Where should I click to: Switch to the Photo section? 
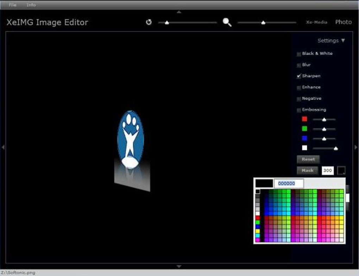pos(344,22)
